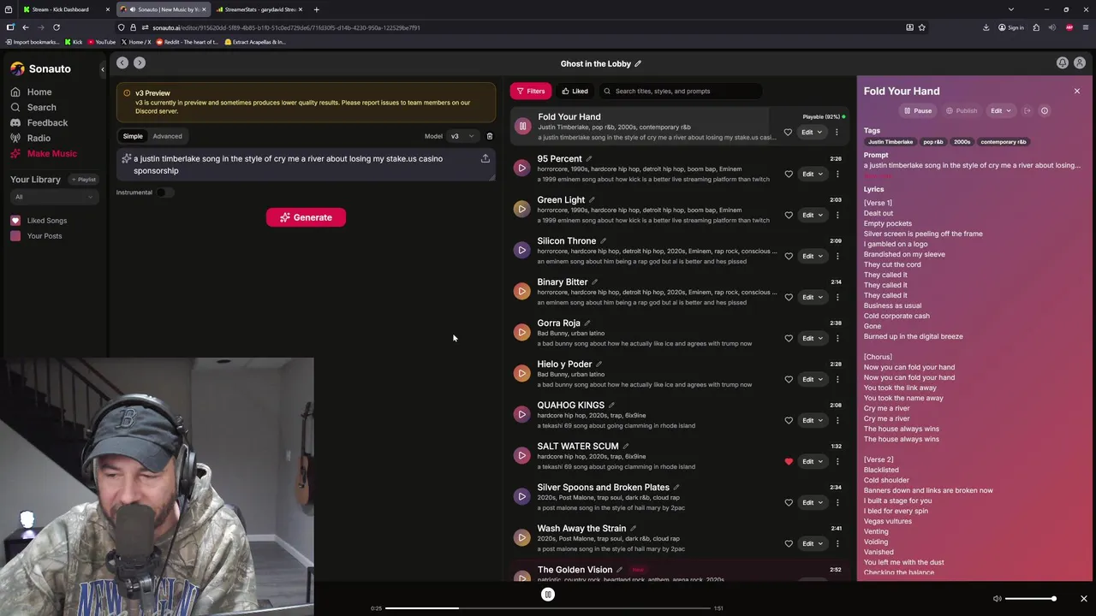The height and width of the screenshot is (616, 1096).
Task: Open more options for Fold Your Hand row
Action: click(x=837, y=133)
